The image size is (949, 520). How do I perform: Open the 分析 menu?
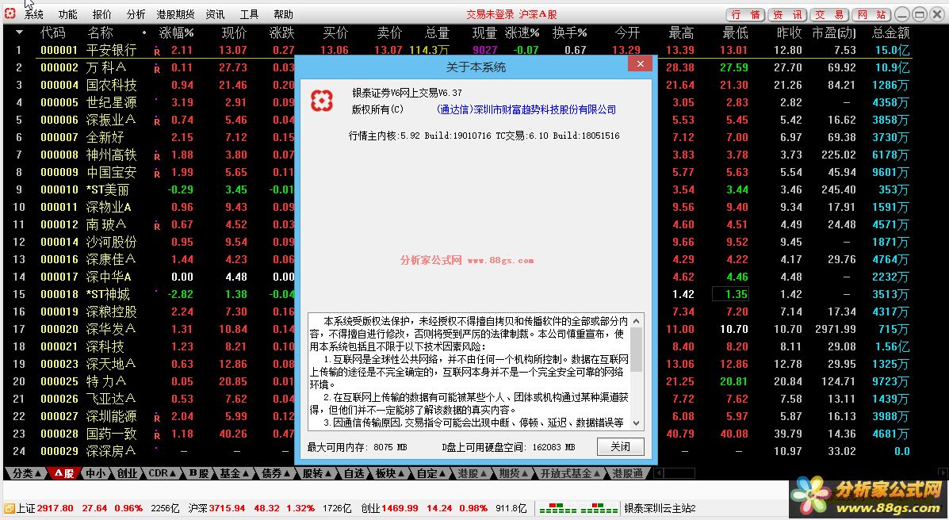[136, 14]
